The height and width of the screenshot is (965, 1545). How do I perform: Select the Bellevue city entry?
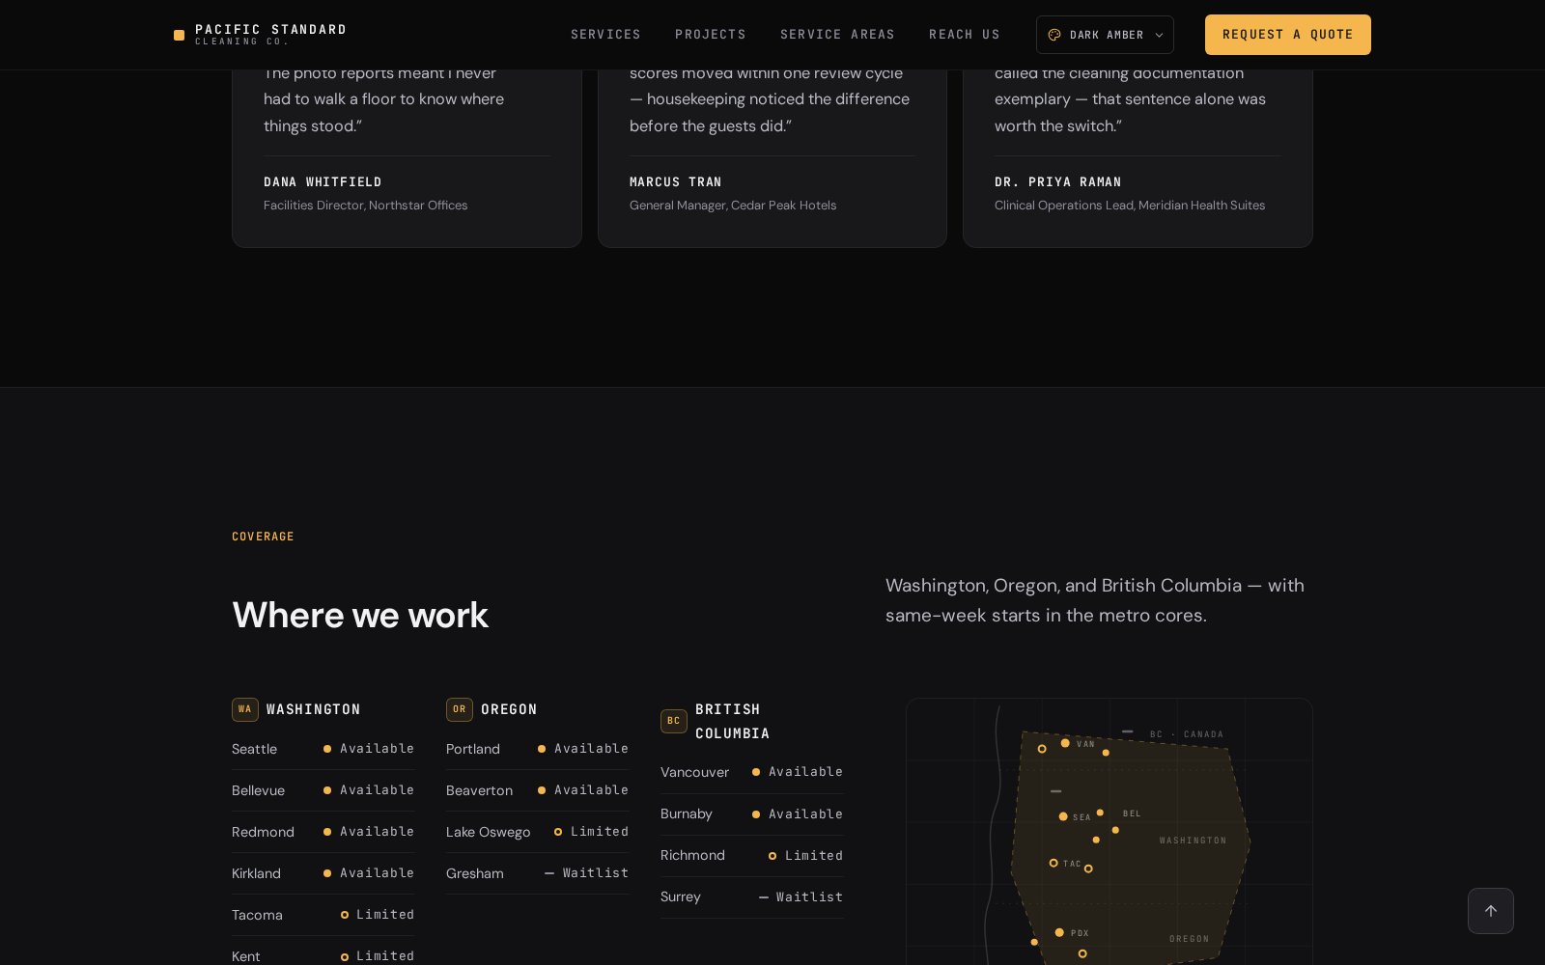[323, 790]
